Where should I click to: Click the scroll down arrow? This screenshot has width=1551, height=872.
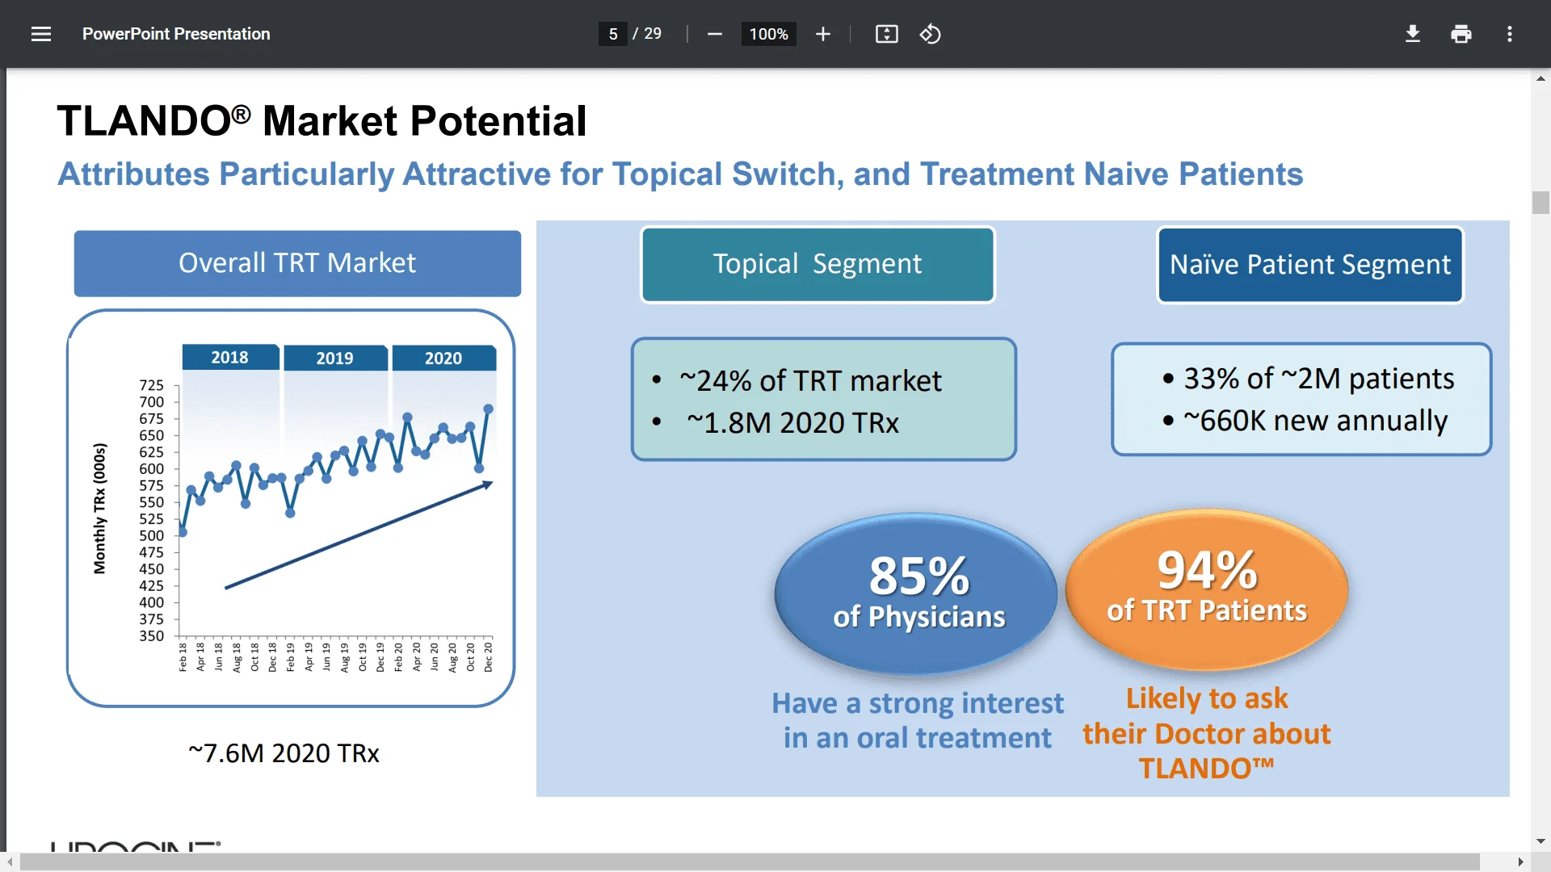point(1540,841)
